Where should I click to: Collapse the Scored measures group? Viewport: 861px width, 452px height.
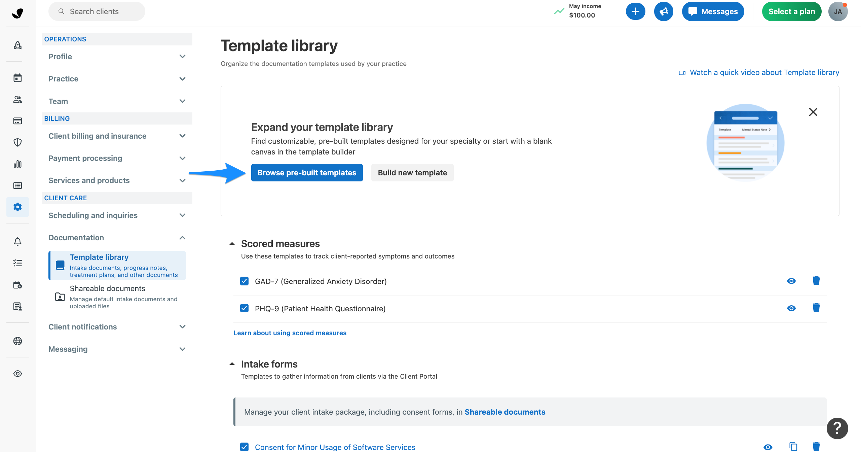[x=232, y=243]
